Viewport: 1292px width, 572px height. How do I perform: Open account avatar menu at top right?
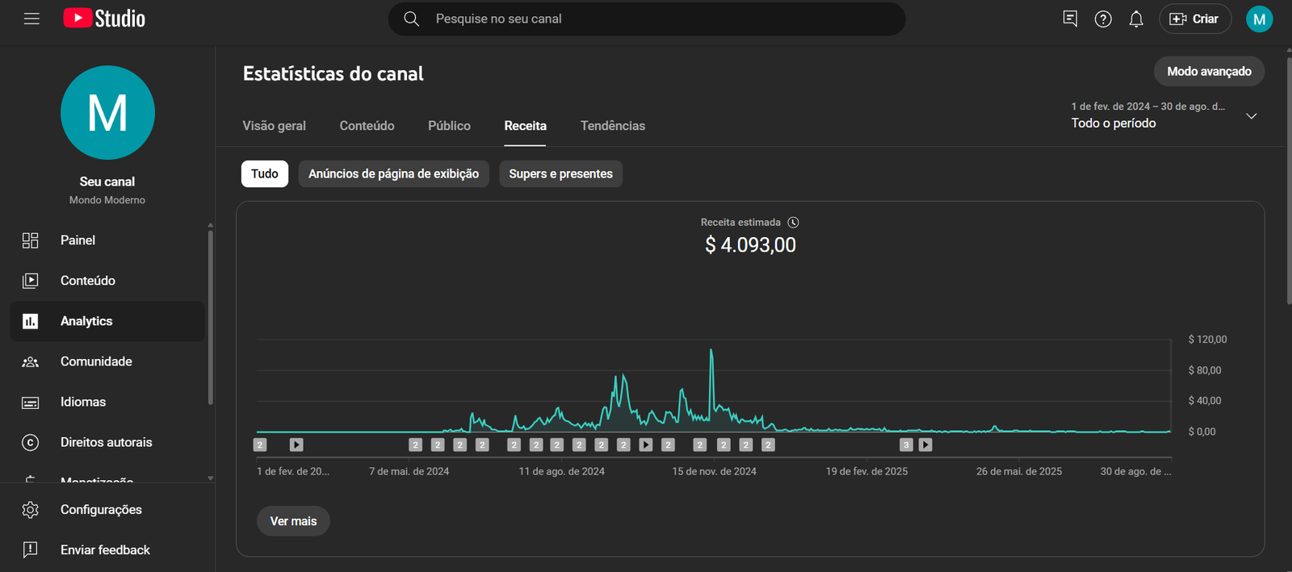[1259, 19]
